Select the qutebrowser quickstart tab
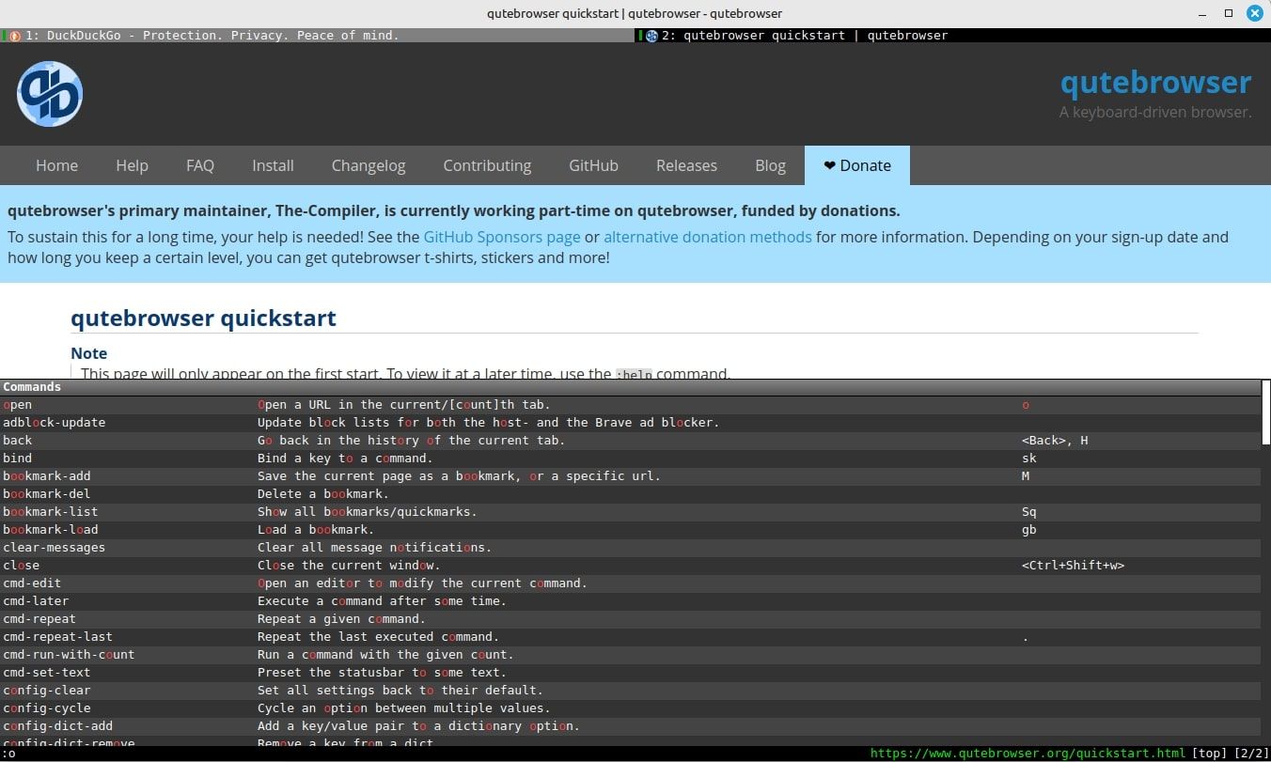1271x762 pixels. pos(953,36)
